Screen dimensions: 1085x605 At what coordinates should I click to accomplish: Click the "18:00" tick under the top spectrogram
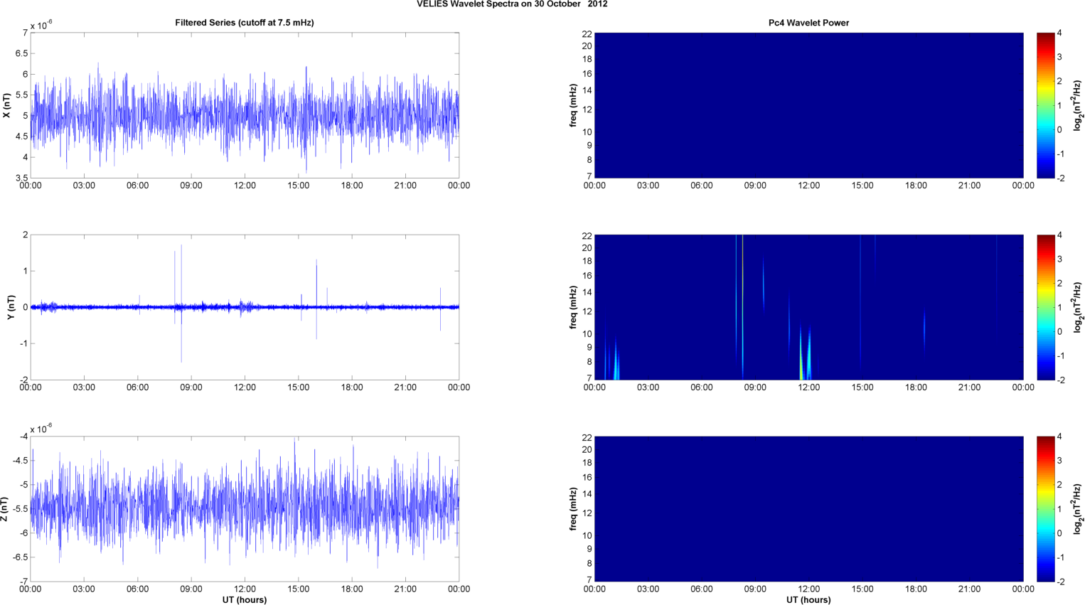tap(916, 186)
